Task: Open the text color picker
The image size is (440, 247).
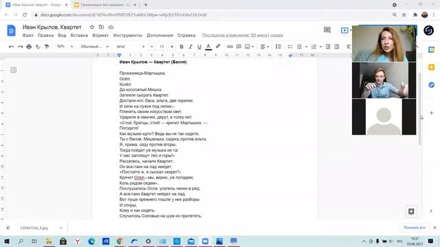Action: [208, 47]
